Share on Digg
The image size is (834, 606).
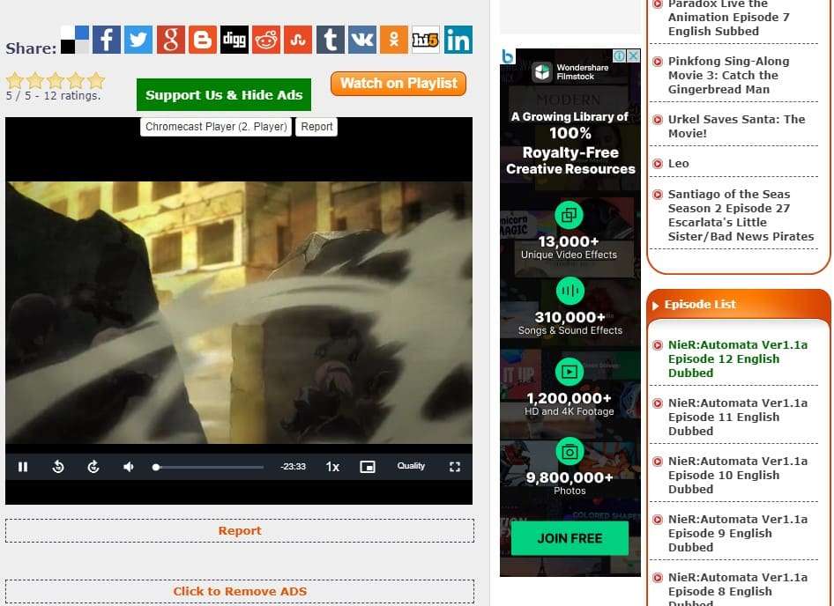pyautogui.click(x=235, y=40)
